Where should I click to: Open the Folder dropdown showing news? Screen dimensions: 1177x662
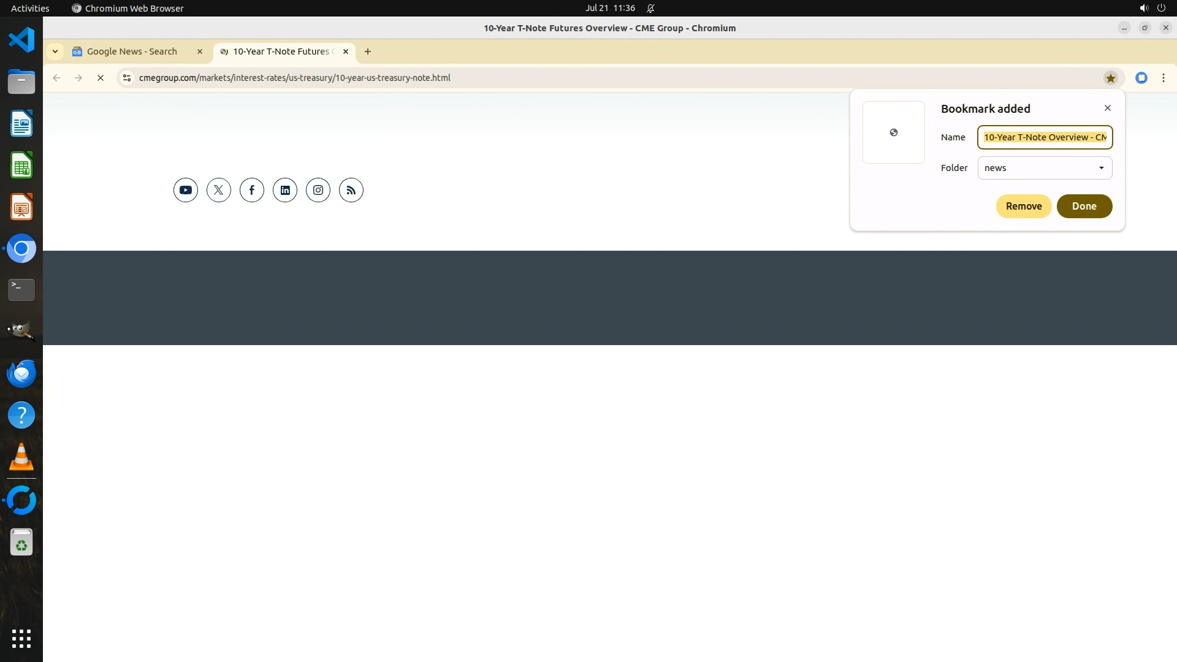coord(1045,168)
